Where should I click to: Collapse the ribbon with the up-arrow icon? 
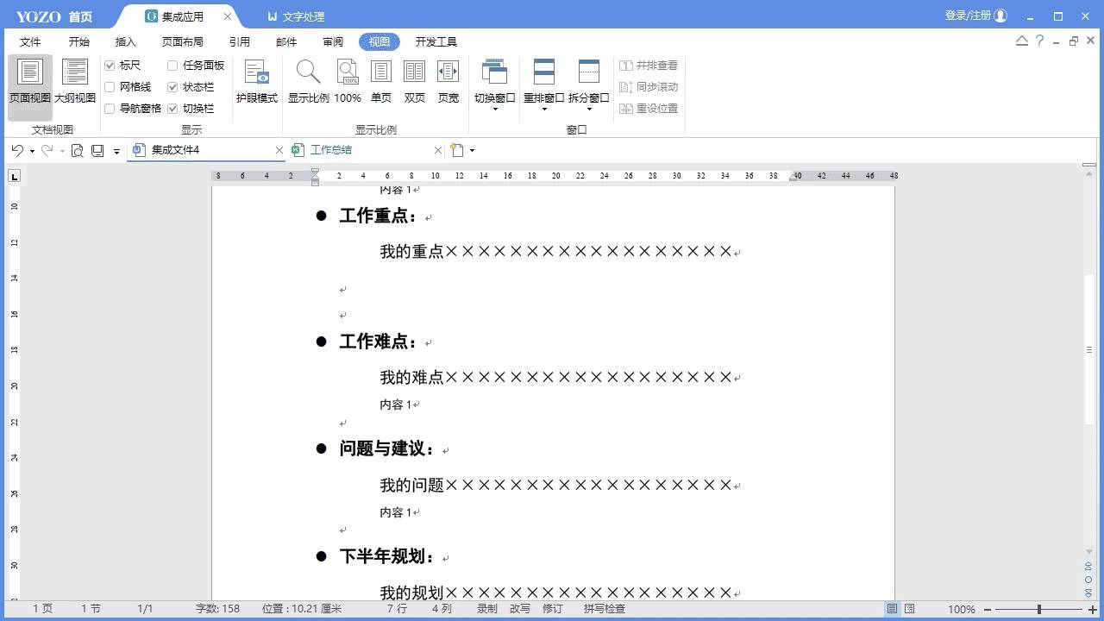pos(1022,41)
